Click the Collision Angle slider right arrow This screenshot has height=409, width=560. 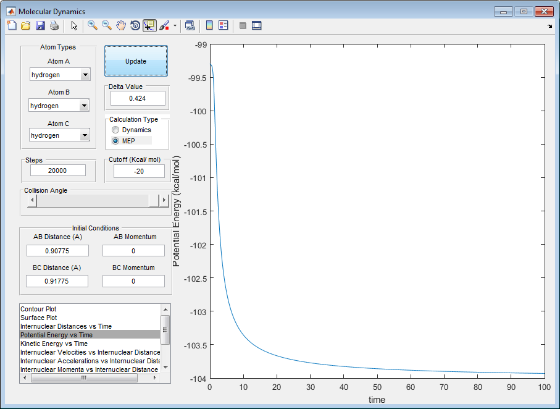tap(164, 200)
